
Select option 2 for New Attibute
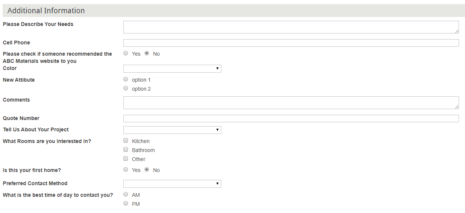[126, 88]
